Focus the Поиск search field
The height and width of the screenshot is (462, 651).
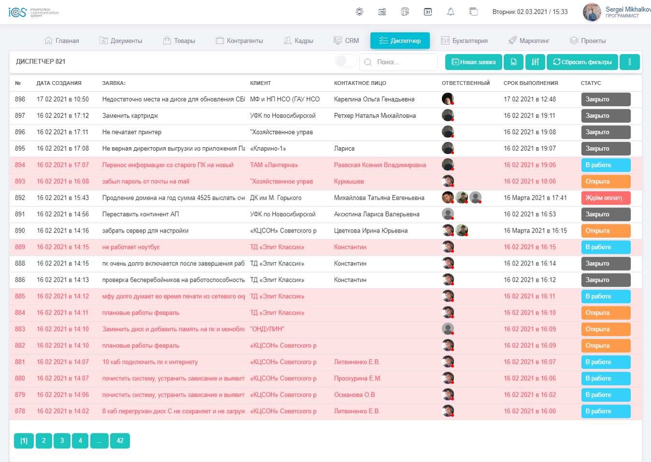pos(399,62)
